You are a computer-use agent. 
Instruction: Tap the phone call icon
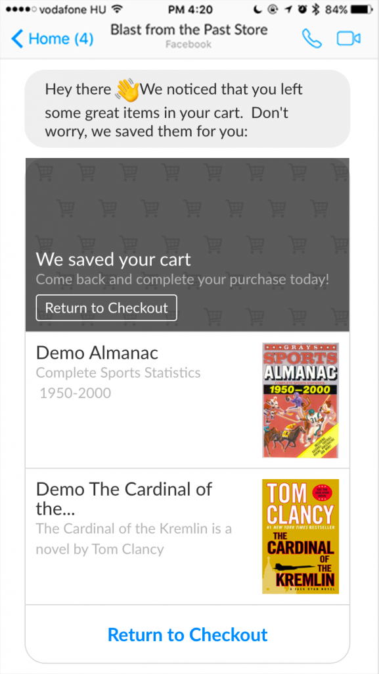point(312,39)
